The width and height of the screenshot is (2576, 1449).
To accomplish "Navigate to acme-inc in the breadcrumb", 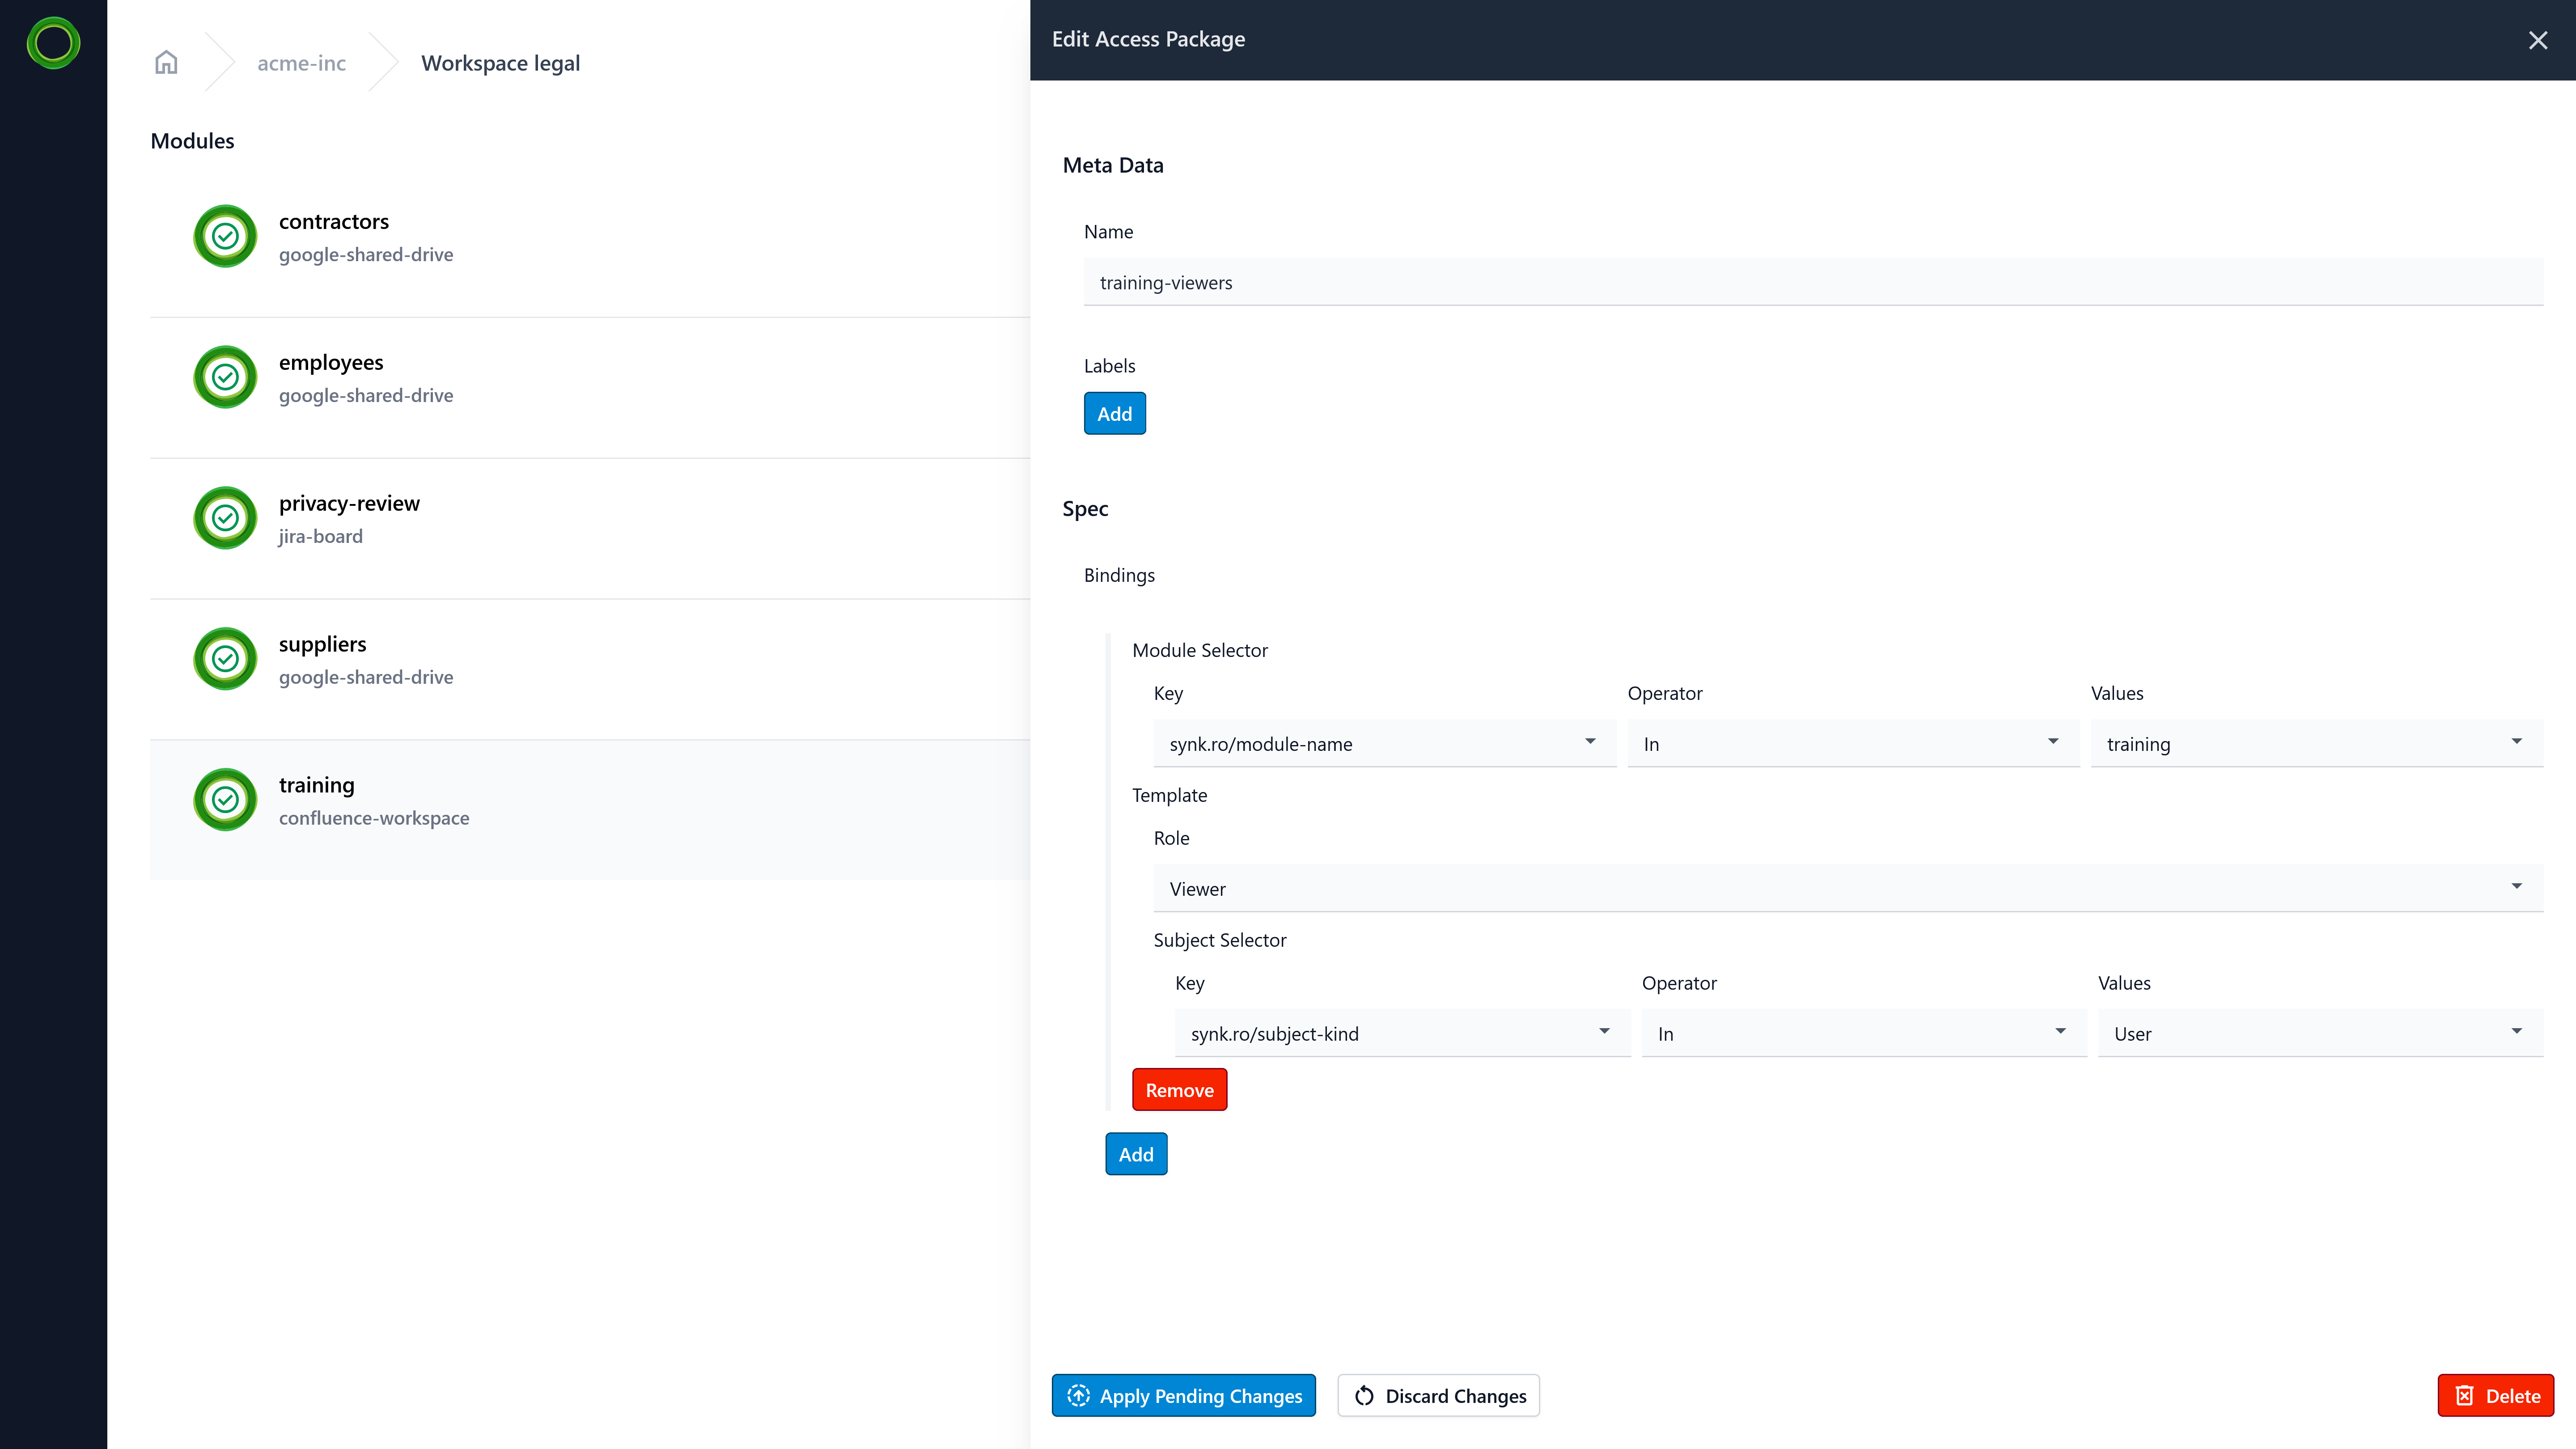I will [x=301, y=62].
